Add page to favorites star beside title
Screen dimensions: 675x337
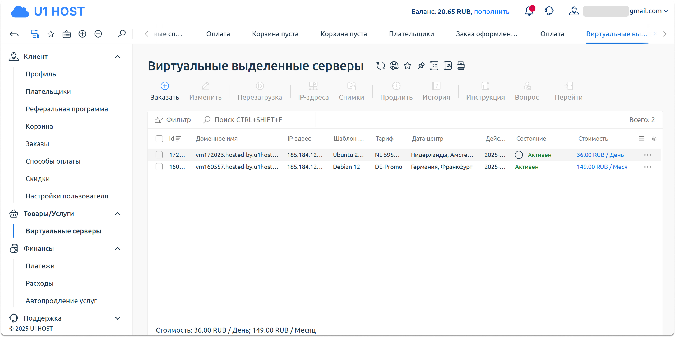pyautogui.click(x=408, y=66)
